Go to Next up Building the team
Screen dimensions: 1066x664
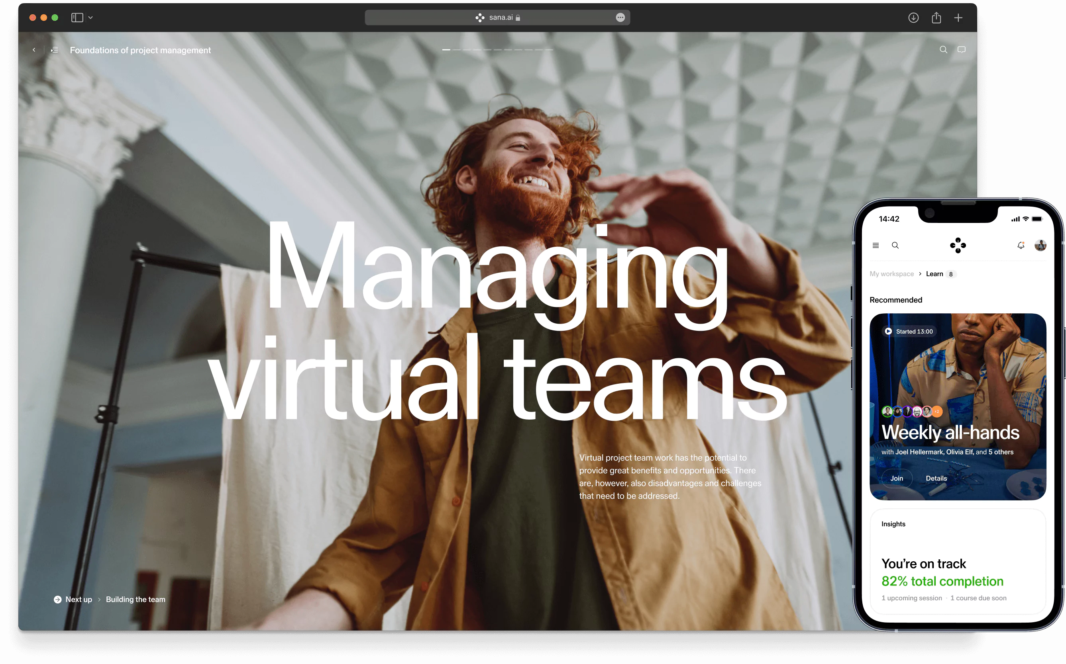(135, 600)
